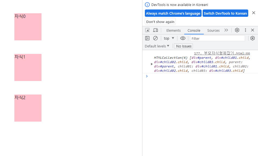Open the Default levels dropdown
The height and width of the screenshot is (156, 258).
pos(157,46)
